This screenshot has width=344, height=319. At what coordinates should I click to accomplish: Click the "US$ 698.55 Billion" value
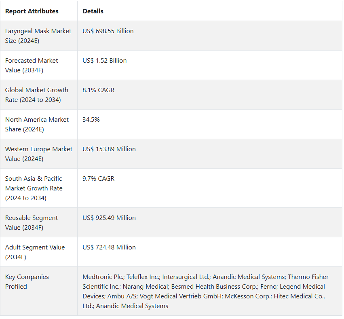click(x=108, y=31)
